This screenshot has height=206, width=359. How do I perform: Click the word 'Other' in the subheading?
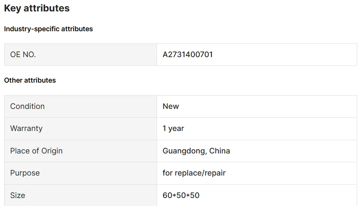click(13, 80)
